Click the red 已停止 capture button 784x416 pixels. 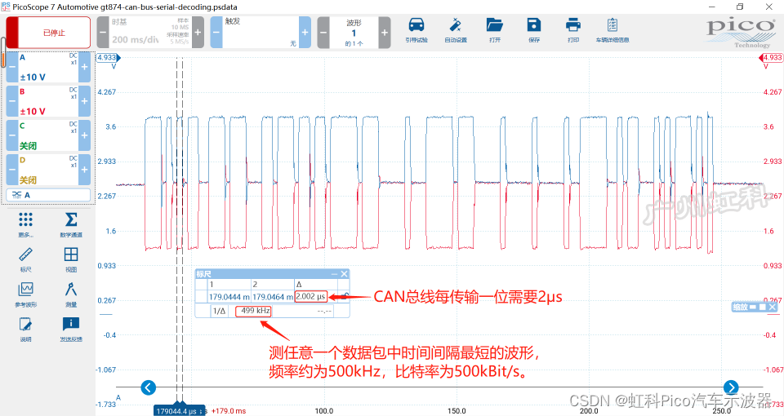point(48,33)
